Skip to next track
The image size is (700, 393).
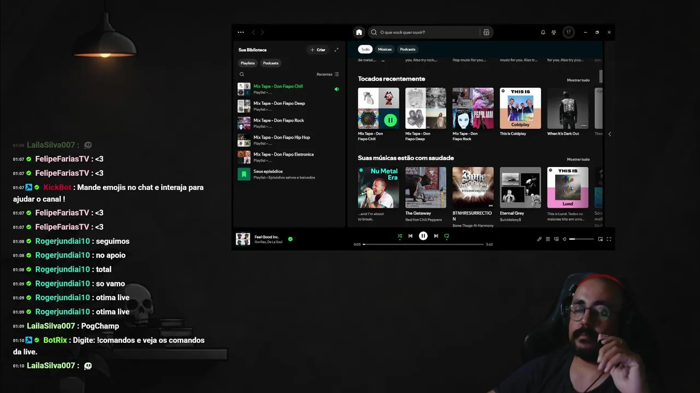(x=436, y=236)
